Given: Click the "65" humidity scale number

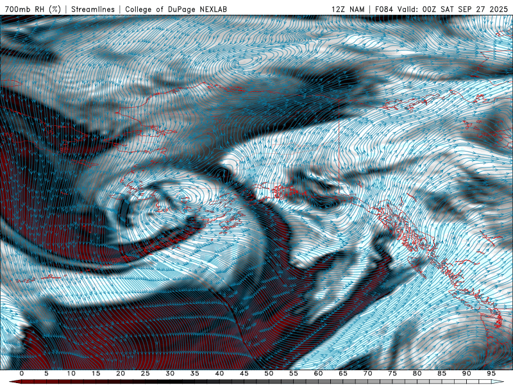Looking at the screenshot, I should coord(343,373).
